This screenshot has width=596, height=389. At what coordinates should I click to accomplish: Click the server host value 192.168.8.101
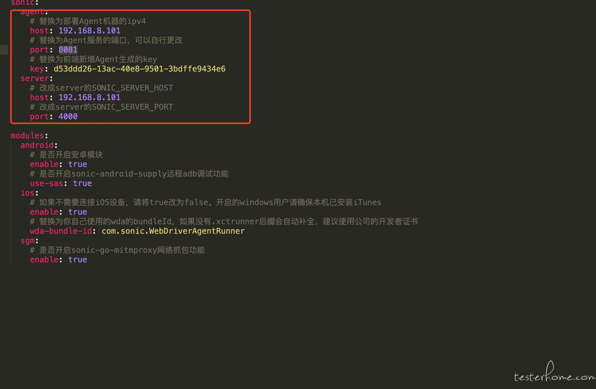89,97
